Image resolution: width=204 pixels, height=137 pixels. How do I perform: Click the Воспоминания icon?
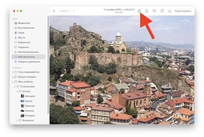pos(16,28)
